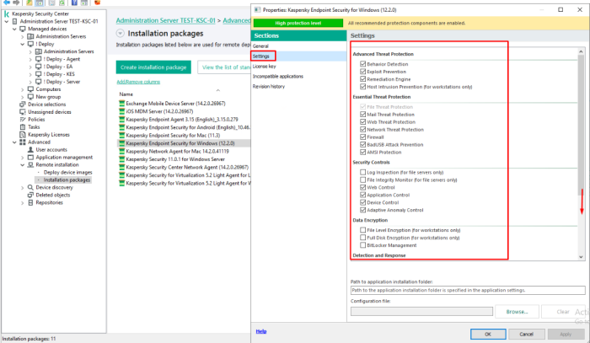The width and height of the screenshot is (590, 343).
Task: Click the New group monitor icon
Action: coord(30,97)
